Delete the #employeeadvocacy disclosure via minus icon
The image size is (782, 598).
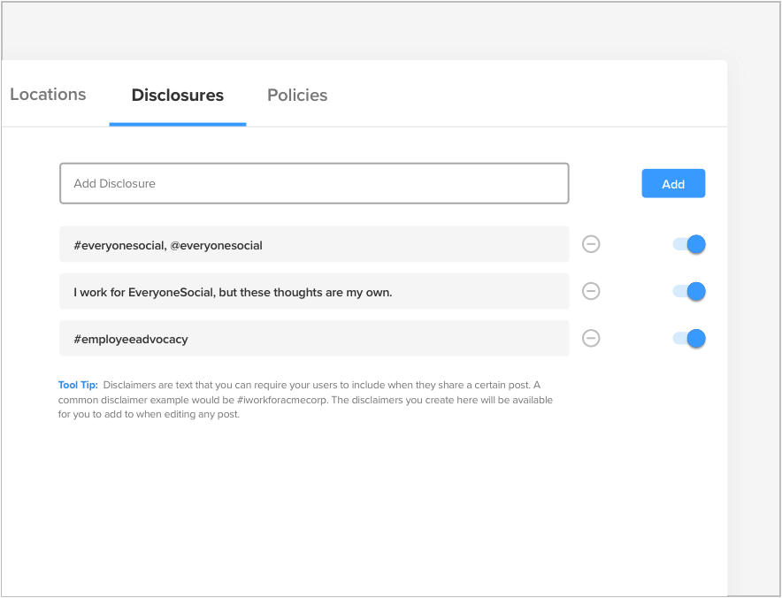pos(591,338)
